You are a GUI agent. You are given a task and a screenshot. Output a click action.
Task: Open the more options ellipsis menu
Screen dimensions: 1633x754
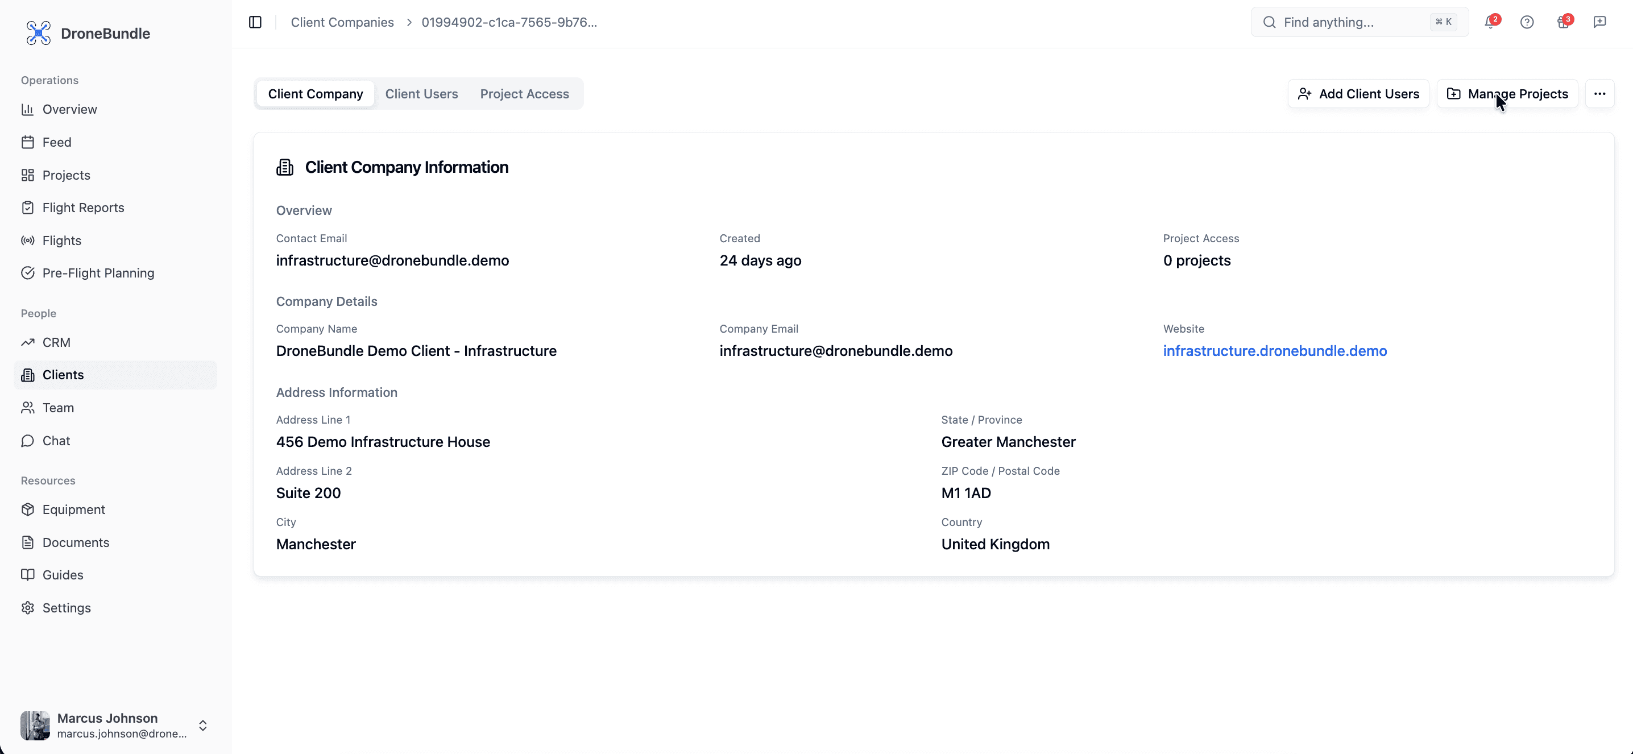[x=1600, y=93]
